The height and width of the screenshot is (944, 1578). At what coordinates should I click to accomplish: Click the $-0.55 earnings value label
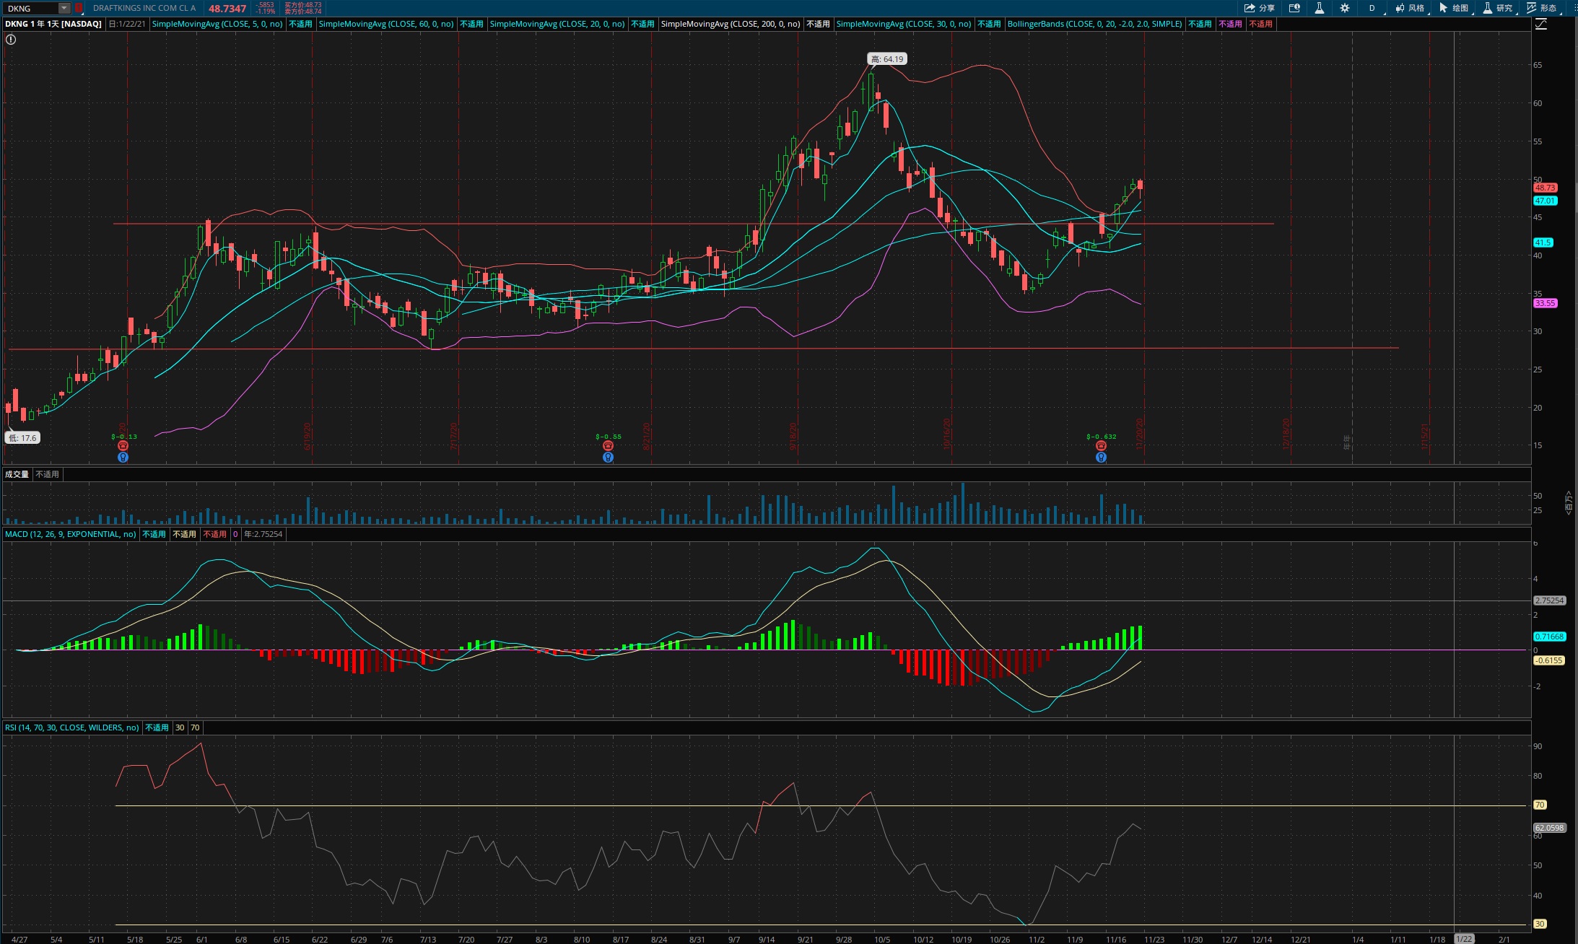click(x=608, y=437)
